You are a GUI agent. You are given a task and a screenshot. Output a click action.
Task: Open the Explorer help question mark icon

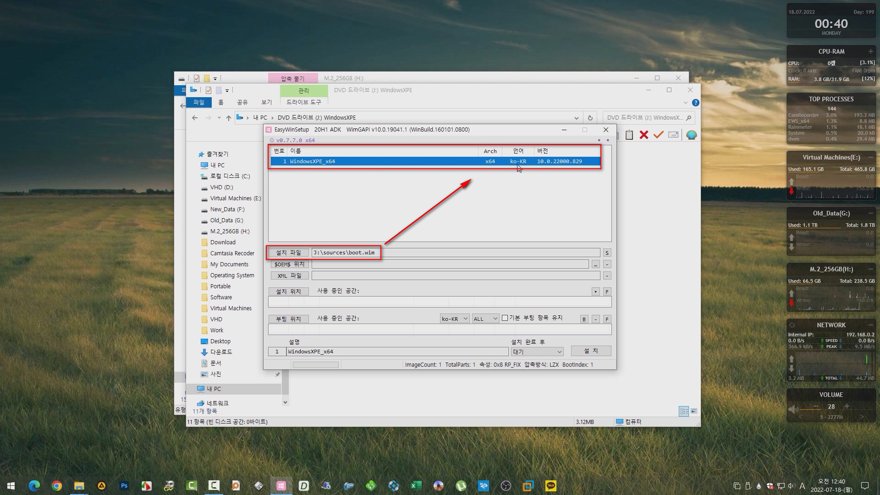pos(695,103)
